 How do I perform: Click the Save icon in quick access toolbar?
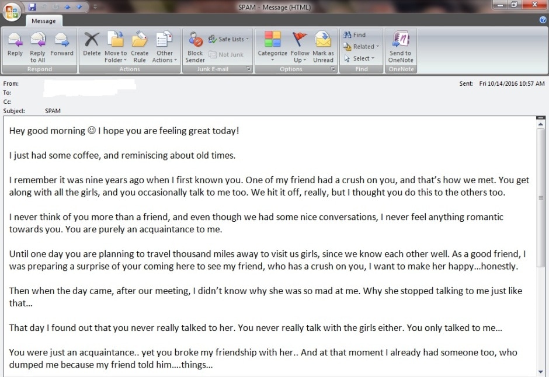(x=32, y=7)
